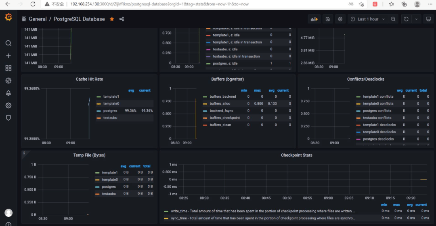This screenshot has width=436, height=226.
Task: Refresh the dashboard
Action: [406, 19]
